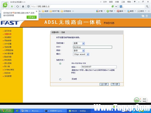This screenshot has width=151, height=113.
Task: Expand the 游戏 dropdown arrow
Action: coord(146,11)
